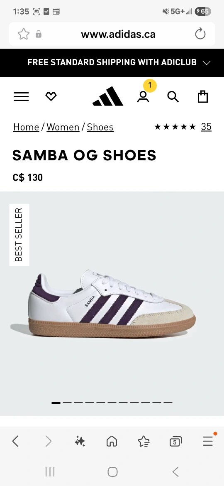Open the wishlist heart icon

(x=51, y=97)
